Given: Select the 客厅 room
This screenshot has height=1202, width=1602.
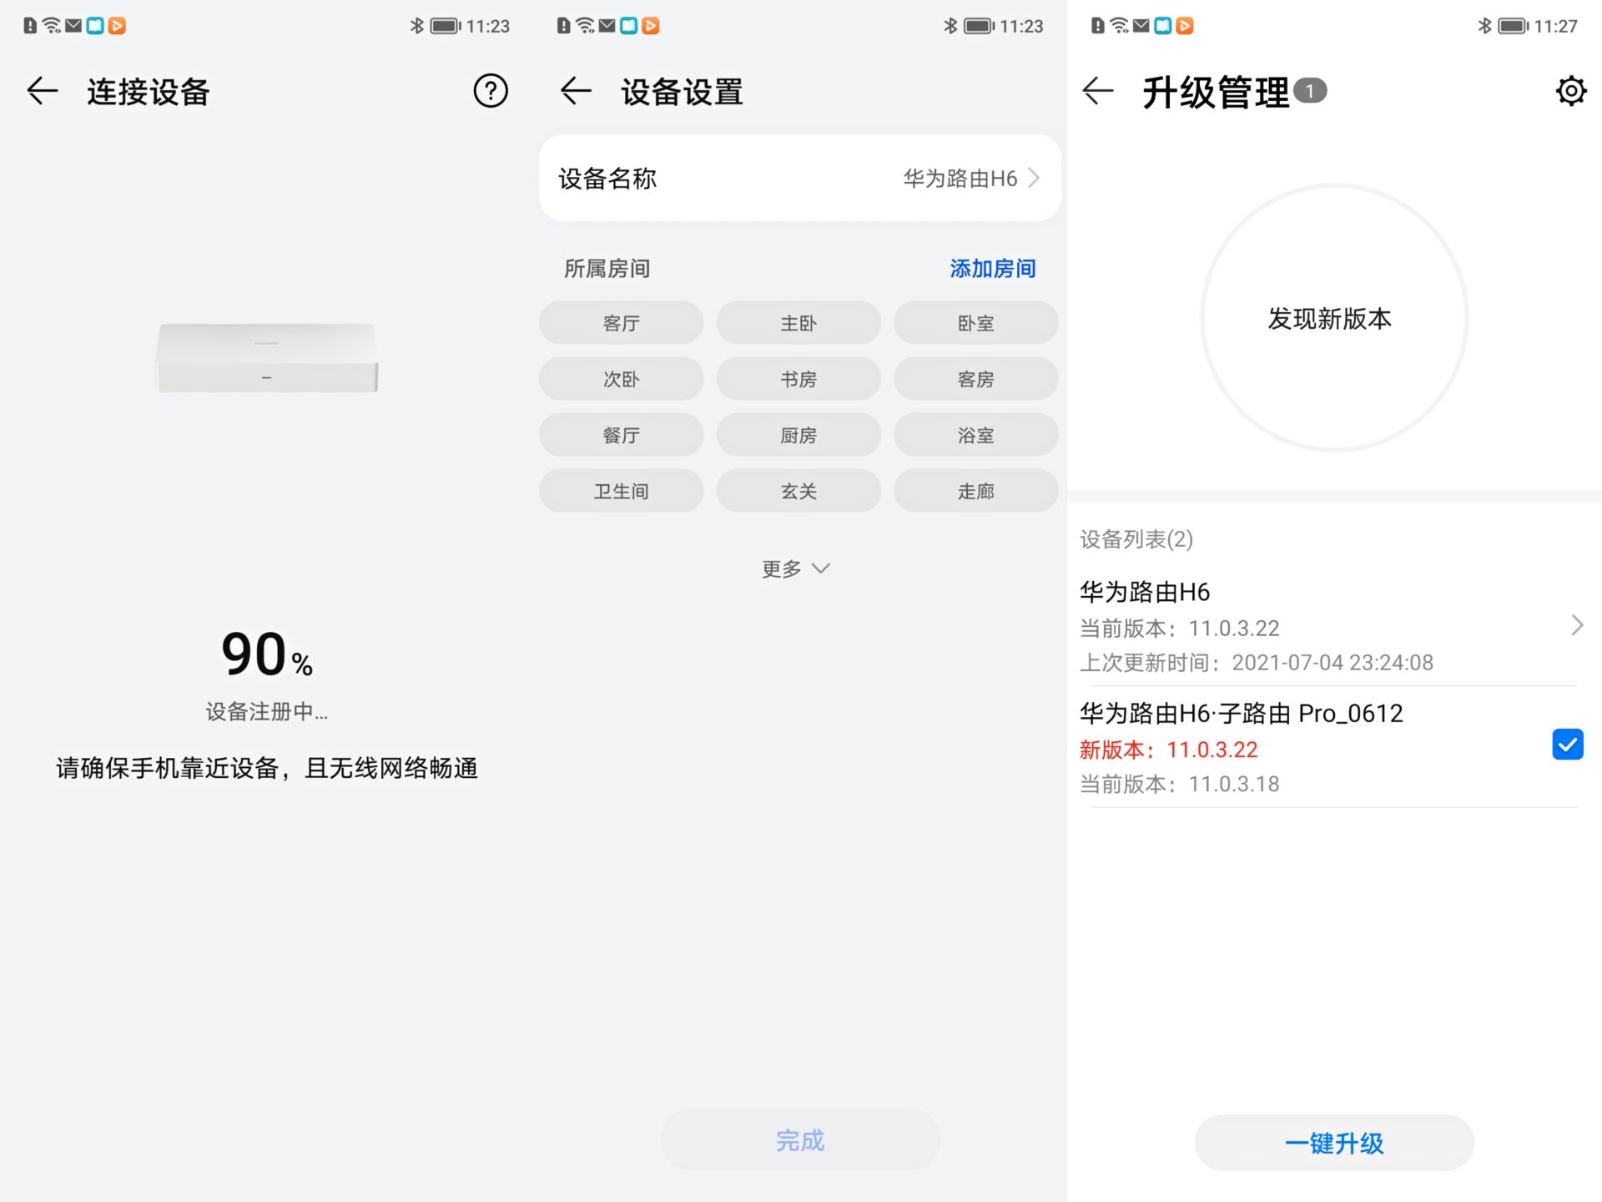Looking at the screenshot, I should click(x=621, y=323).
